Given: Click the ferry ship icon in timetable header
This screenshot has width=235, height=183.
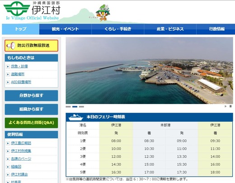Looking at the screenshot, I should click(75, 117).
